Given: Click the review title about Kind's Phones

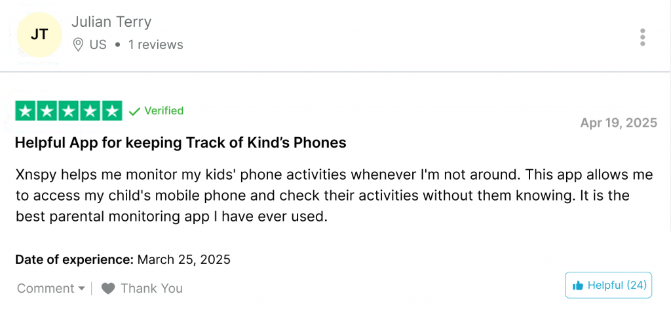Looking at the screenshot, I should (181, 143).
